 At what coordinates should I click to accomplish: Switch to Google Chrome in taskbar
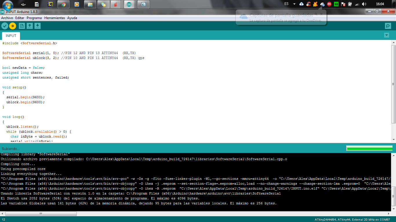63,4
